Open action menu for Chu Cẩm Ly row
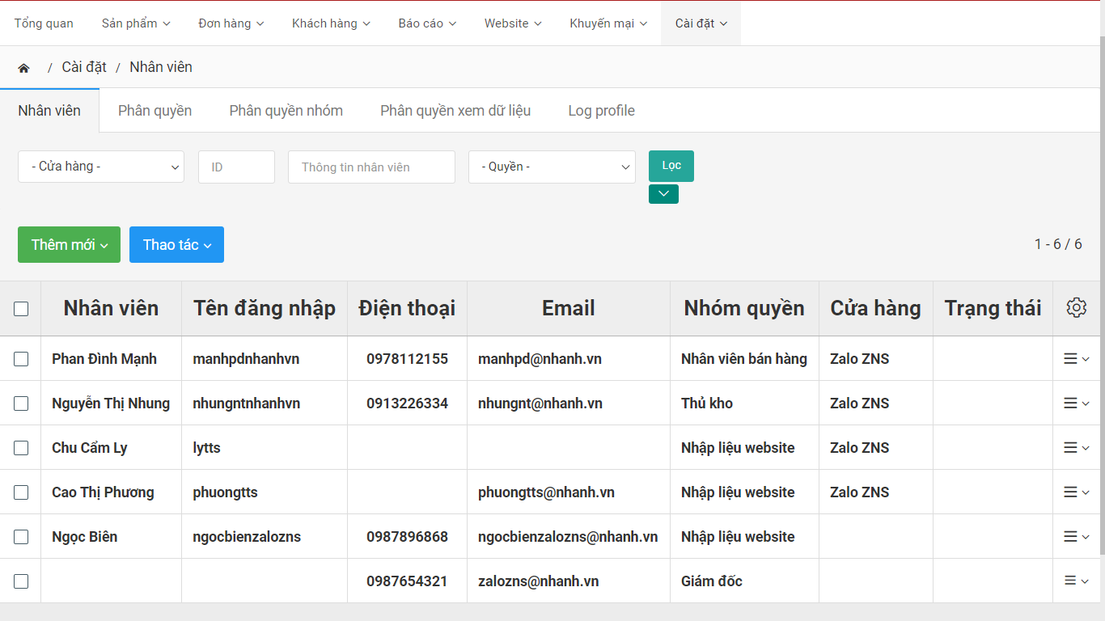Screen dimensions: 1105x621 [x=1076, y=448]
